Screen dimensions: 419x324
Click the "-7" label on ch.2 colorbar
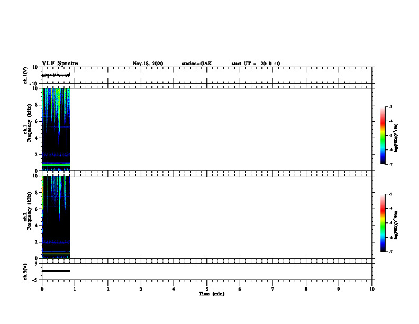tap(390, 251)
